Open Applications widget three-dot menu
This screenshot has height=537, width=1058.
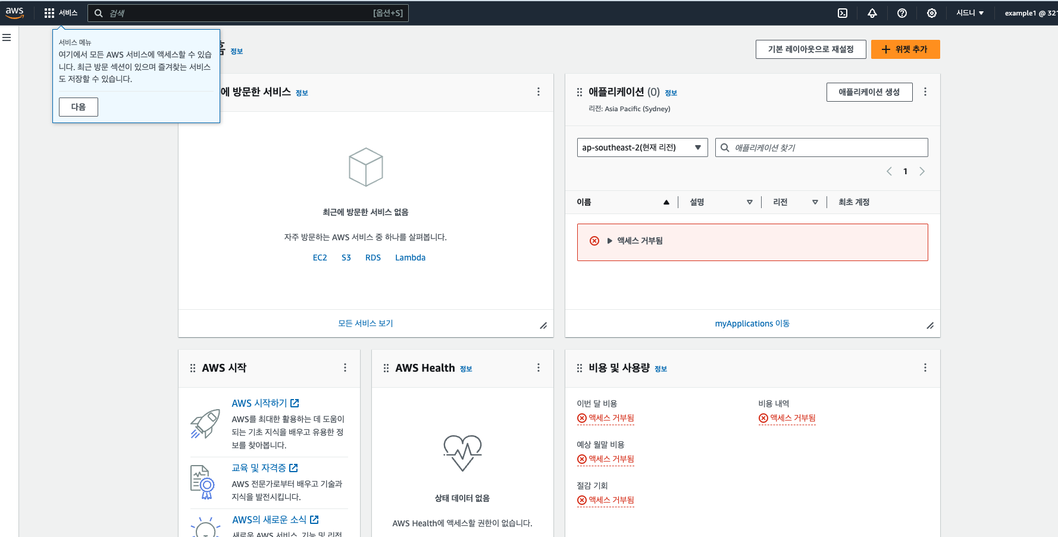coord(925,92)
